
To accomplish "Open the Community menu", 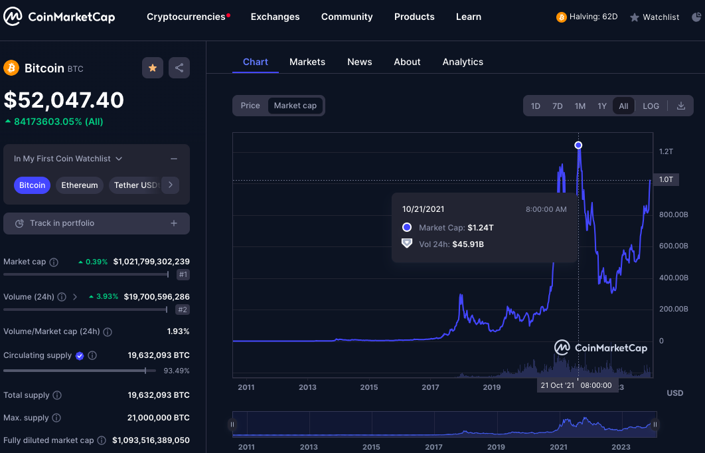I will (347, 17).
